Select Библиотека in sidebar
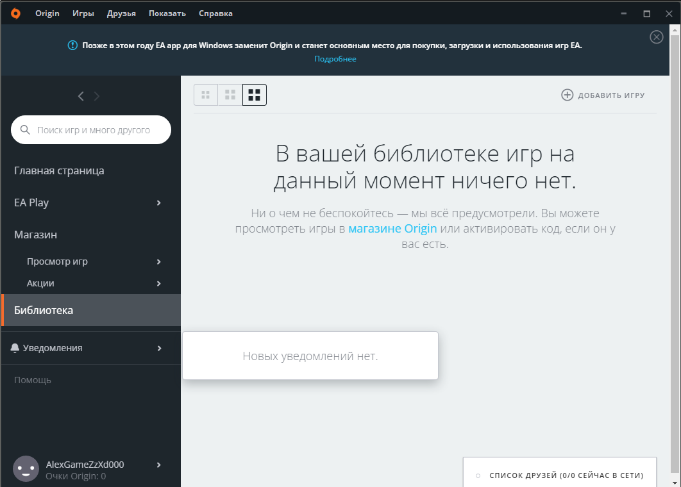The image size is (681, 487). pos(91,310)
